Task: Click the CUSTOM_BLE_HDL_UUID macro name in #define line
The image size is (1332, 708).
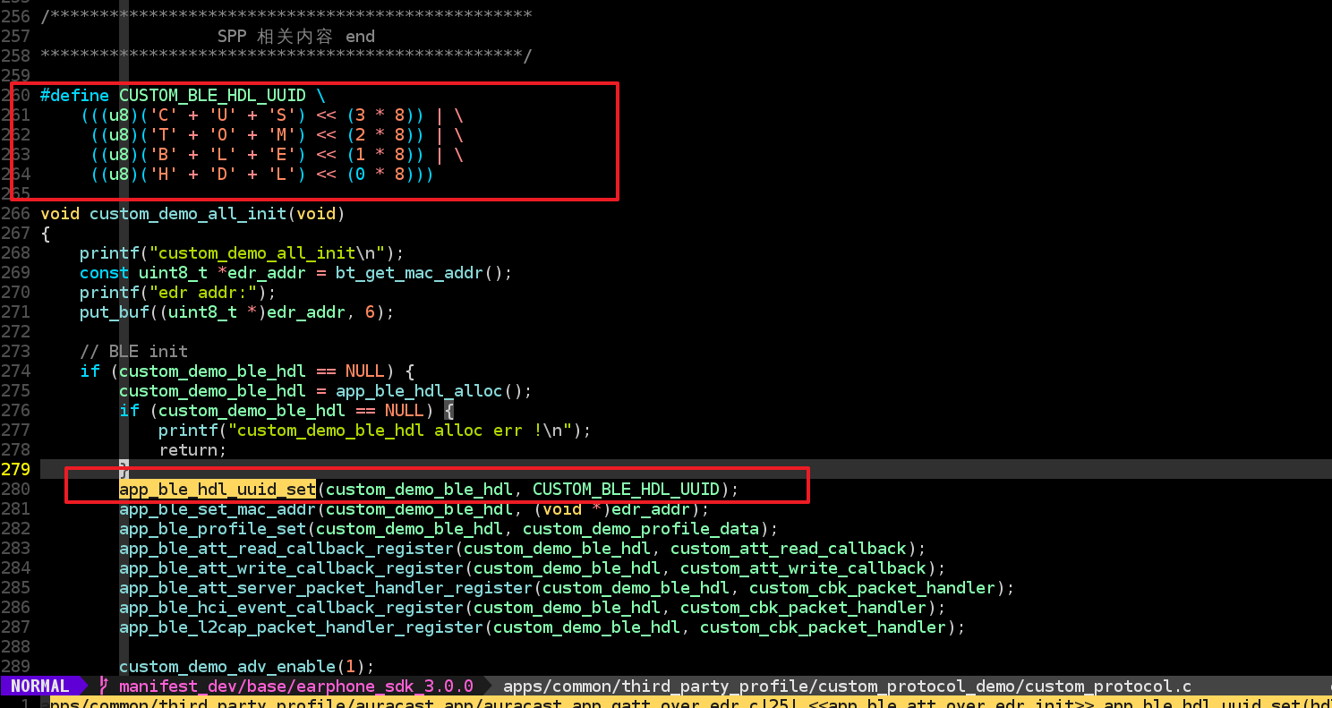Action: pyautogui.click(x=212, y=96)
